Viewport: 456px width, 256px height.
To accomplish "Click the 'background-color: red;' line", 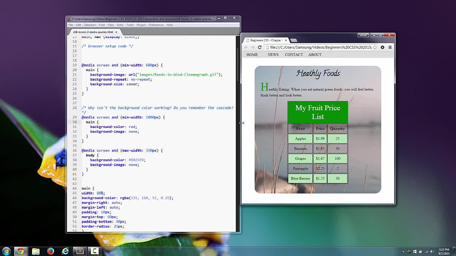I will (x=113, y=127).
